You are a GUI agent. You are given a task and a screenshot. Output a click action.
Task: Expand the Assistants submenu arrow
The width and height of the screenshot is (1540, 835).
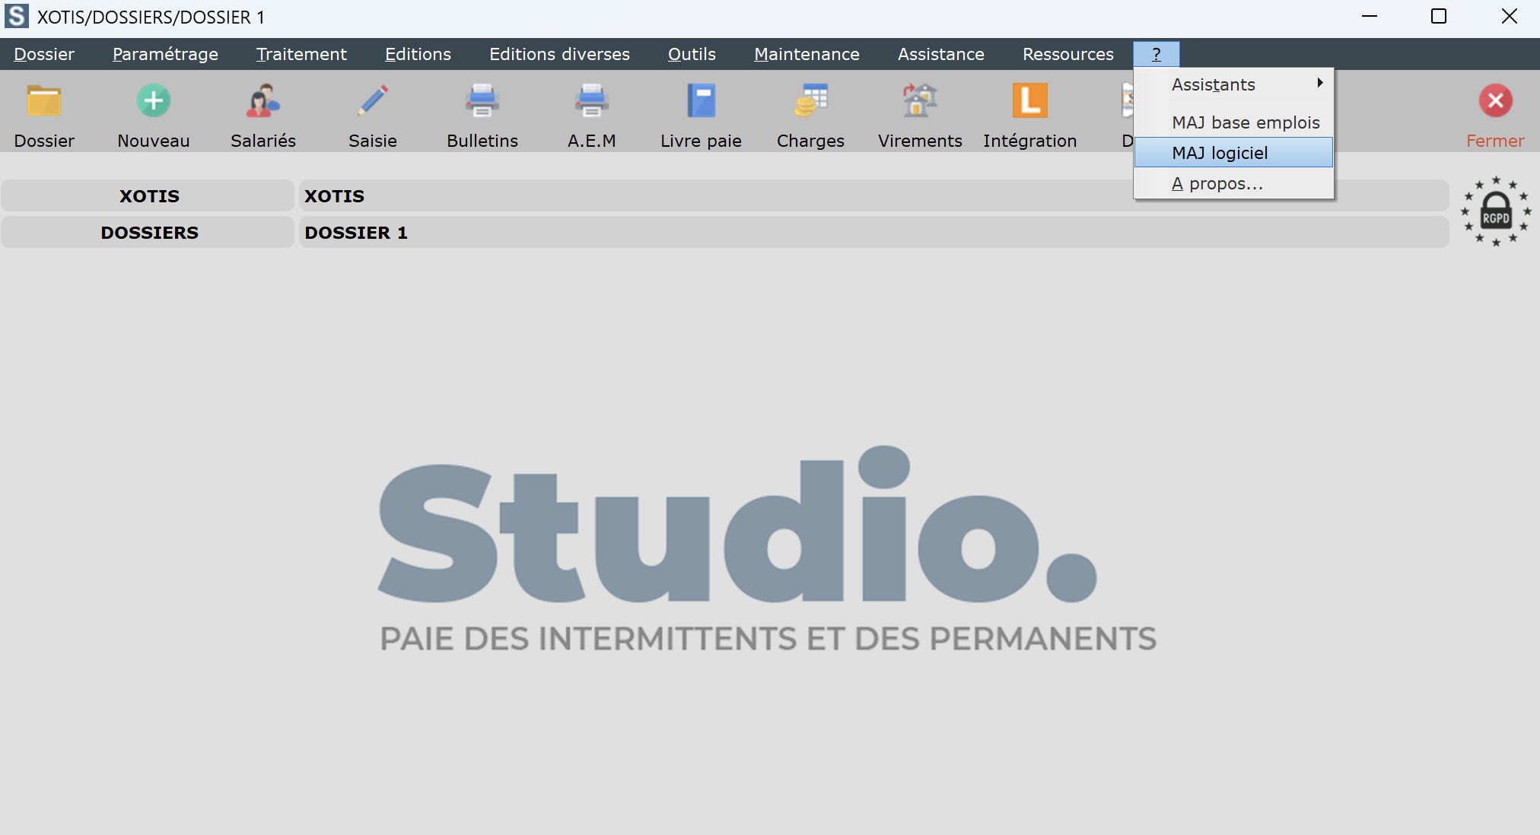pos(1320,83)
